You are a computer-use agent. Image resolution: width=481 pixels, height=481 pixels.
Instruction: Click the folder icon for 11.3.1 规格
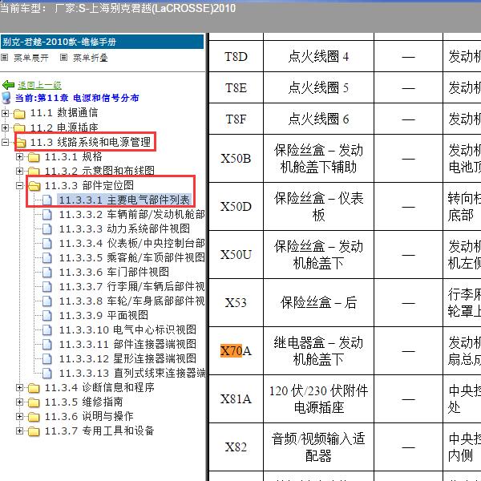click(x=34, y=157)
